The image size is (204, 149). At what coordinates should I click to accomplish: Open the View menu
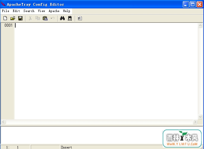(41, 11)
